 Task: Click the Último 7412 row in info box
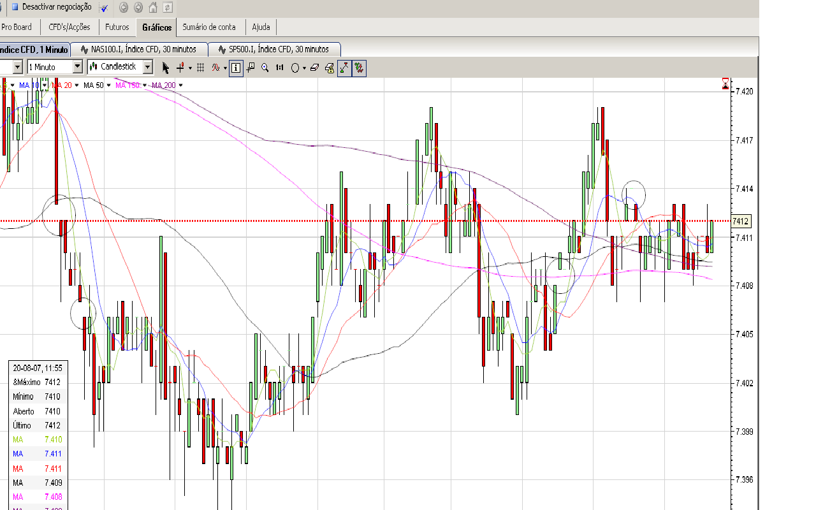pos(37,425)
